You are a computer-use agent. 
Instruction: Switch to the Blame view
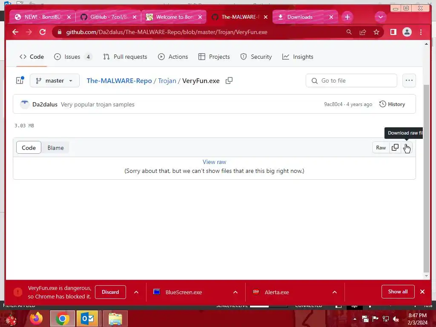click(56, 148)
